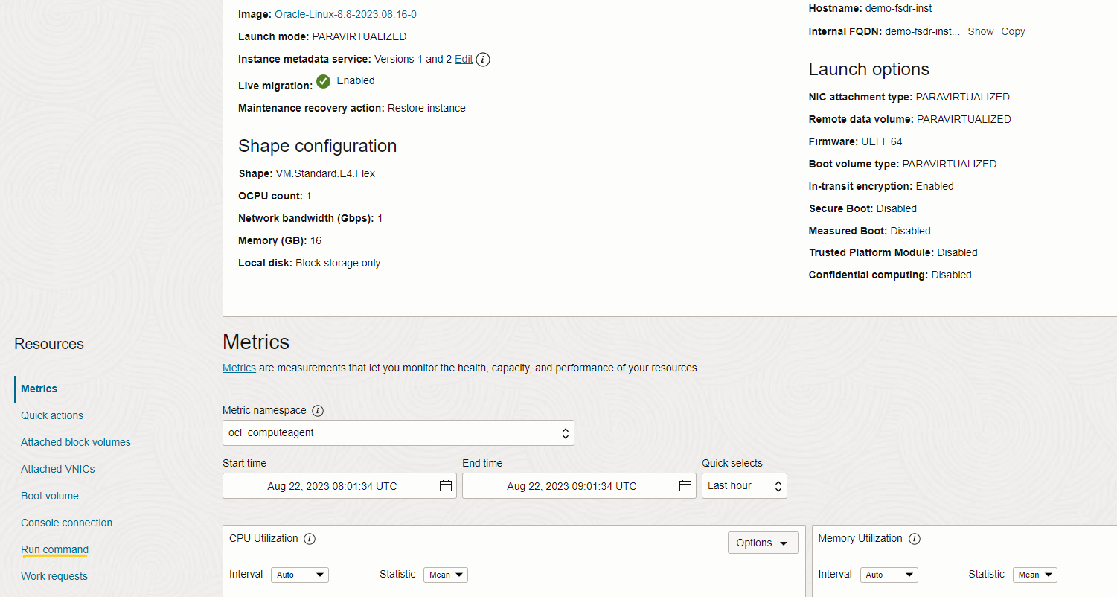Screen dimensions: 1117x597
Task: Change the Memory Utilization Statistic to Mean
Action: [x=1034, y=575]
